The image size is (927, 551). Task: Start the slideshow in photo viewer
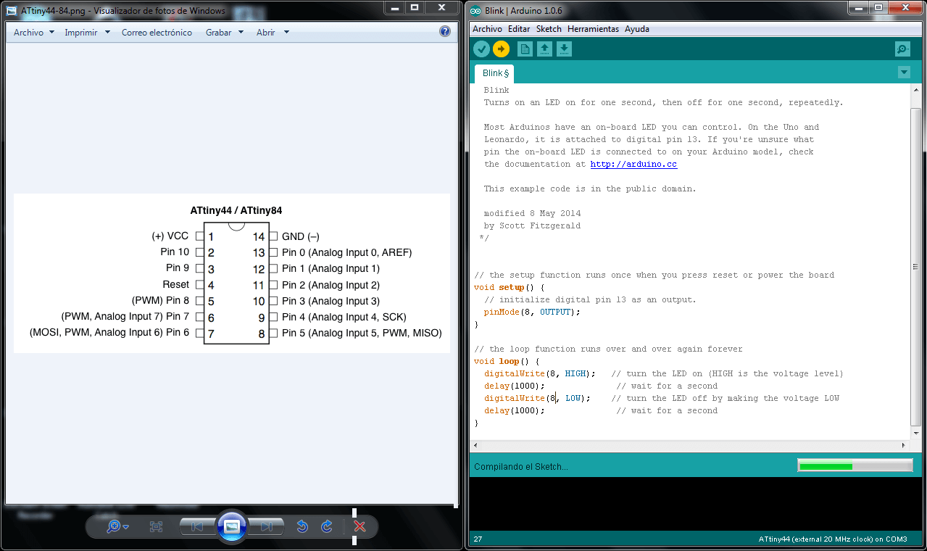[x=232, y=527]
